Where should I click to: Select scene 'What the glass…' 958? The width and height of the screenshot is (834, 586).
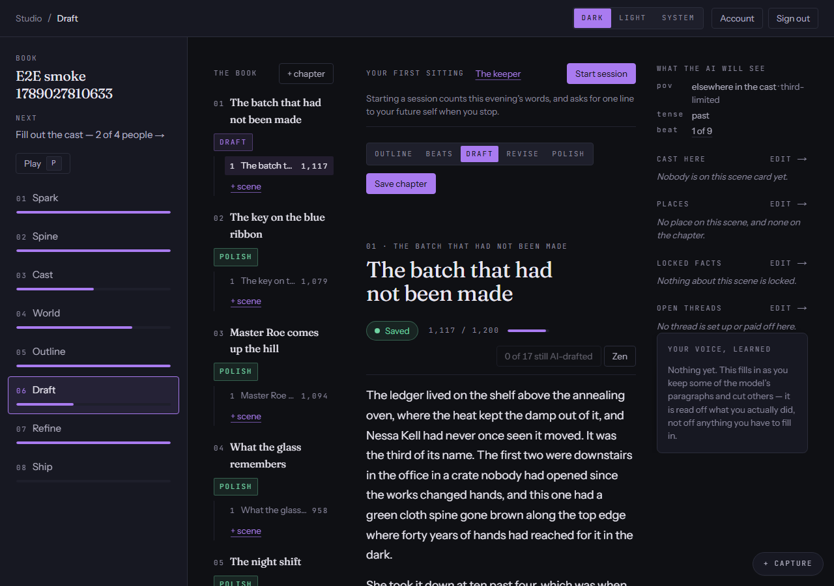(279, 510)
